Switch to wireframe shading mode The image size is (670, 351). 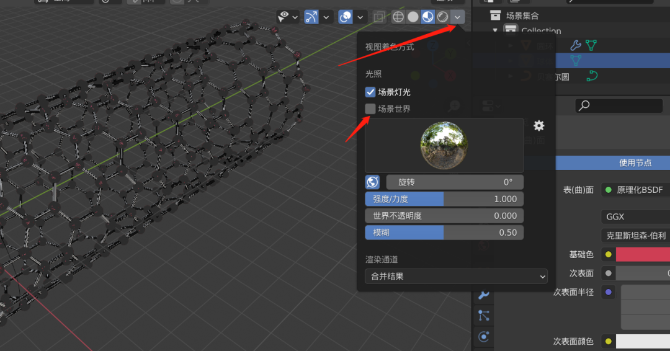coord(398,17)
